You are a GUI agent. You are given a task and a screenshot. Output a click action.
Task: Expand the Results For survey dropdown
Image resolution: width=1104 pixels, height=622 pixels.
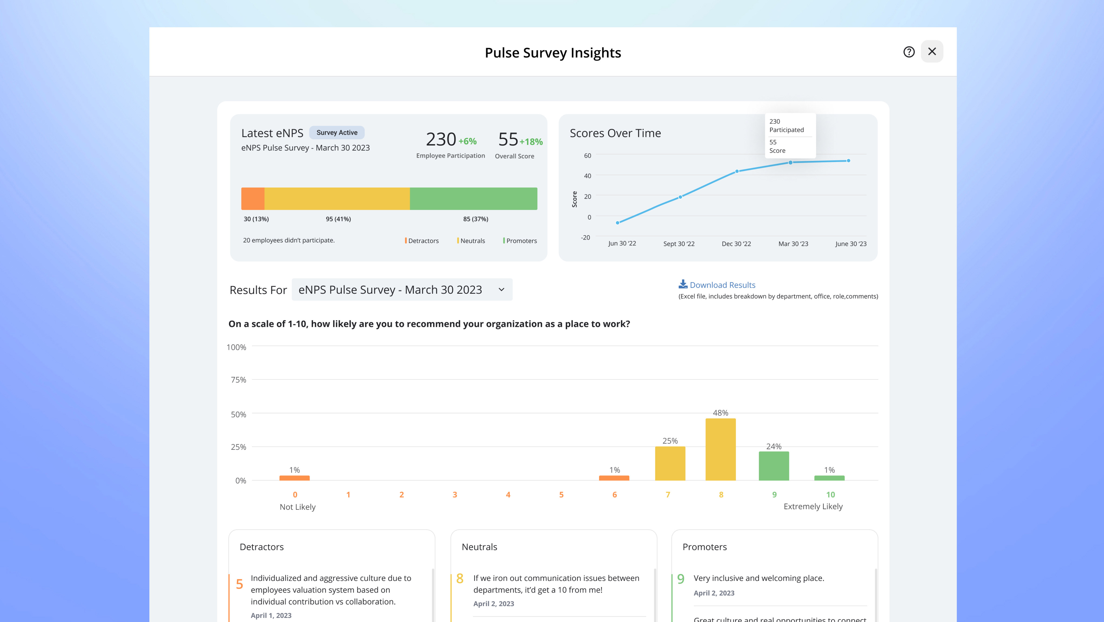tap(402, 290)
